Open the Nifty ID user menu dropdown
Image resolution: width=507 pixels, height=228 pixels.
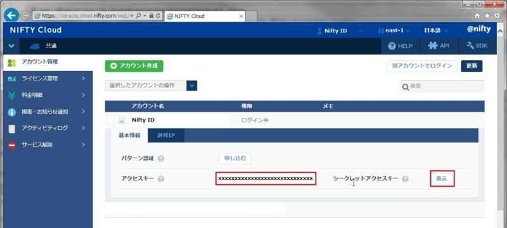click(x=361, y=31)
